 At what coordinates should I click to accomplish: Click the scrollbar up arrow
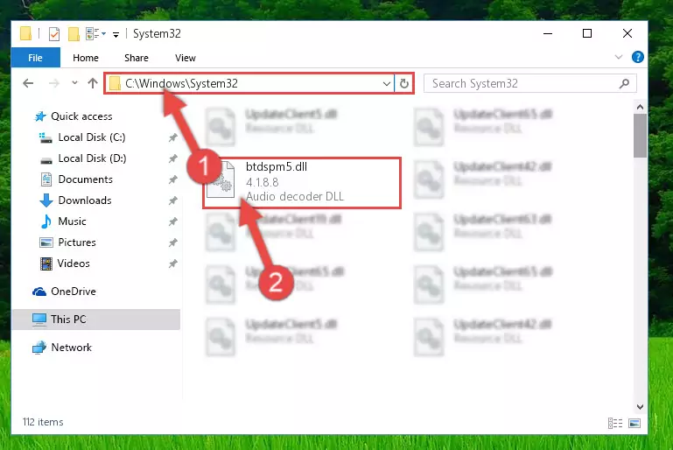[640, 107]
